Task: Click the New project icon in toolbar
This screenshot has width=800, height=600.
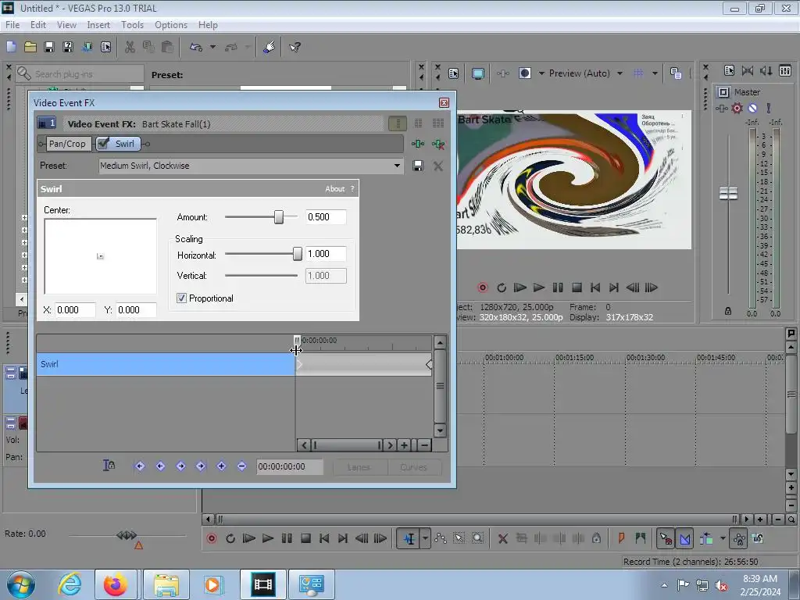Action: (11, 47)
